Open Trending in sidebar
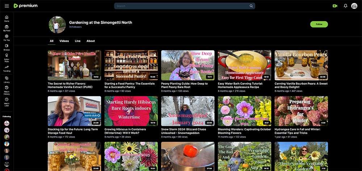The width and height of the screenshot is (362, 171). [7, 68]
